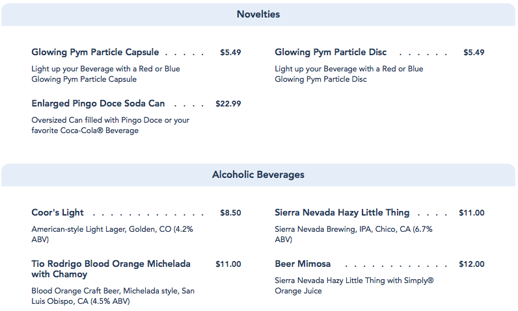Click the Oversized Can description text
Image resolution: width=518 pixels, height=311 pixels.
111,125
